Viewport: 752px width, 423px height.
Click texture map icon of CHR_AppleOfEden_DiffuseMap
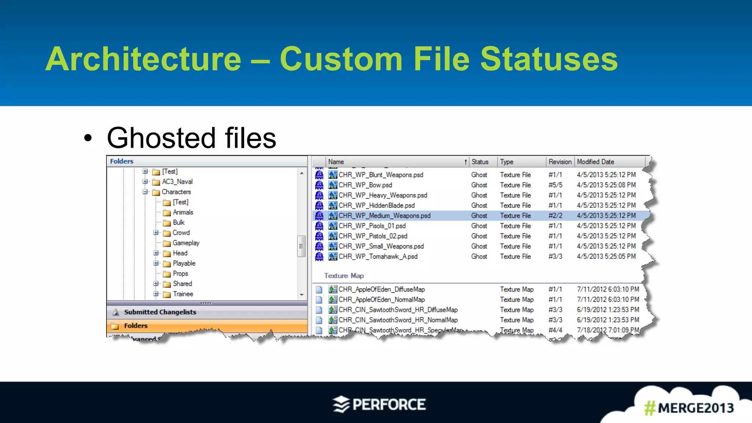pos(333,289)
